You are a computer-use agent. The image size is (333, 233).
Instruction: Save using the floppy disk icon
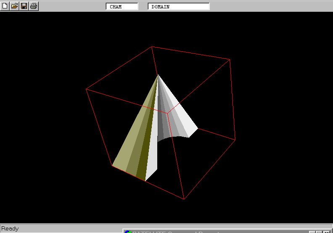point(24,6)
